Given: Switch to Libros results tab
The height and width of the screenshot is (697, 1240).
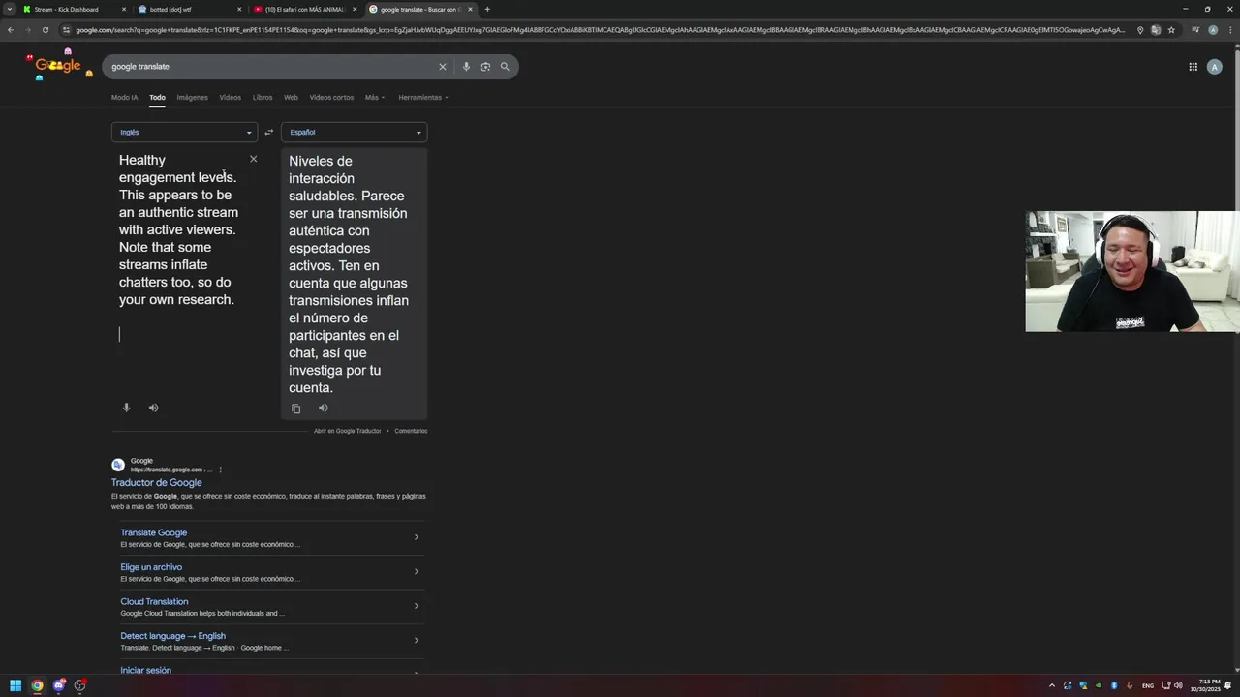Looking at the screenshot, I should (x=263, y=98).
